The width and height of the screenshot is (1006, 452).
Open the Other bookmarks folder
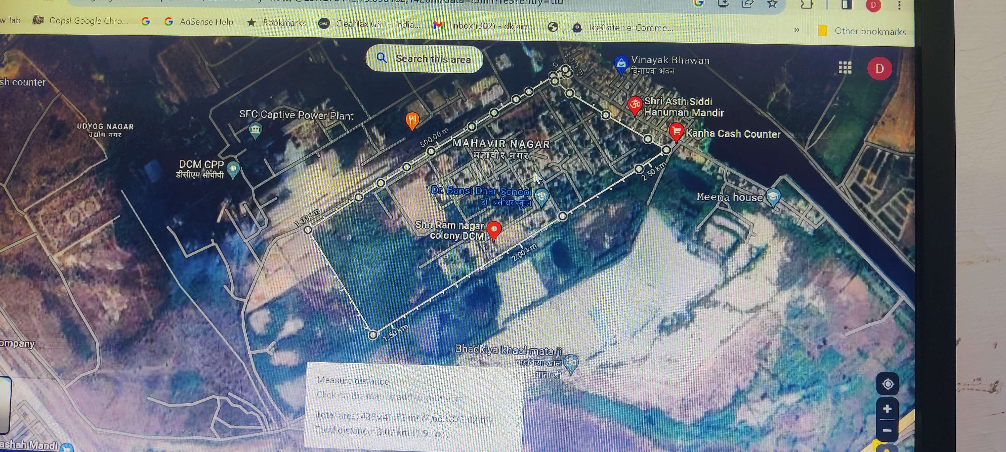tap(862, 31)
